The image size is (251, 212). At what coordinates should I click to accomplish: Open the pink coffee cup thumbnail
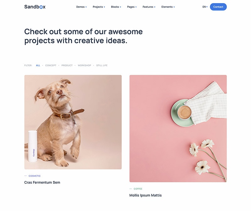[x=178, y=129]
